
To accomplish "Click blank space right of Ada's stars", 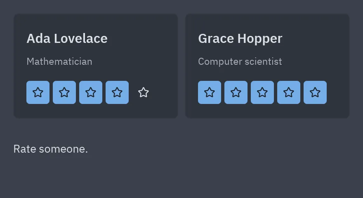I will coord(165,92).
